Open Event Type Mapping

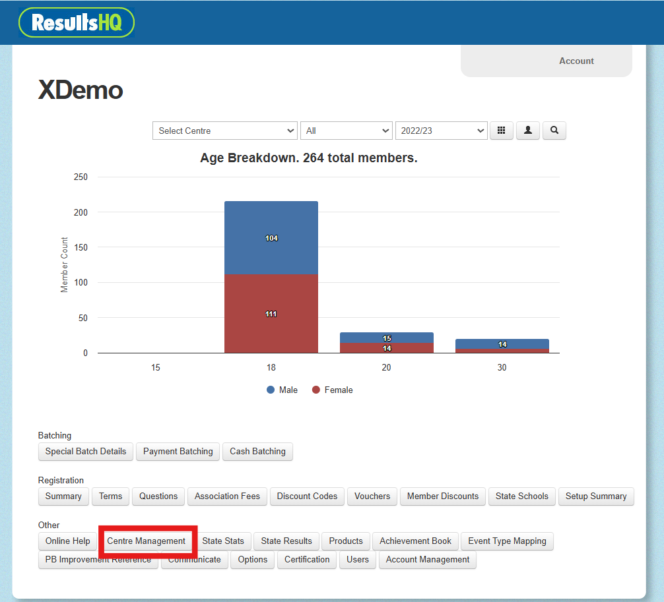click(508, 541)
